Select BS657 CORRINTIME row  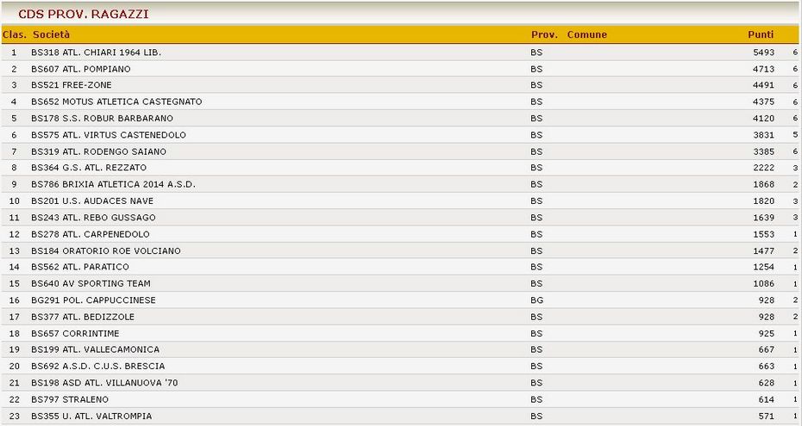point(401,333)
